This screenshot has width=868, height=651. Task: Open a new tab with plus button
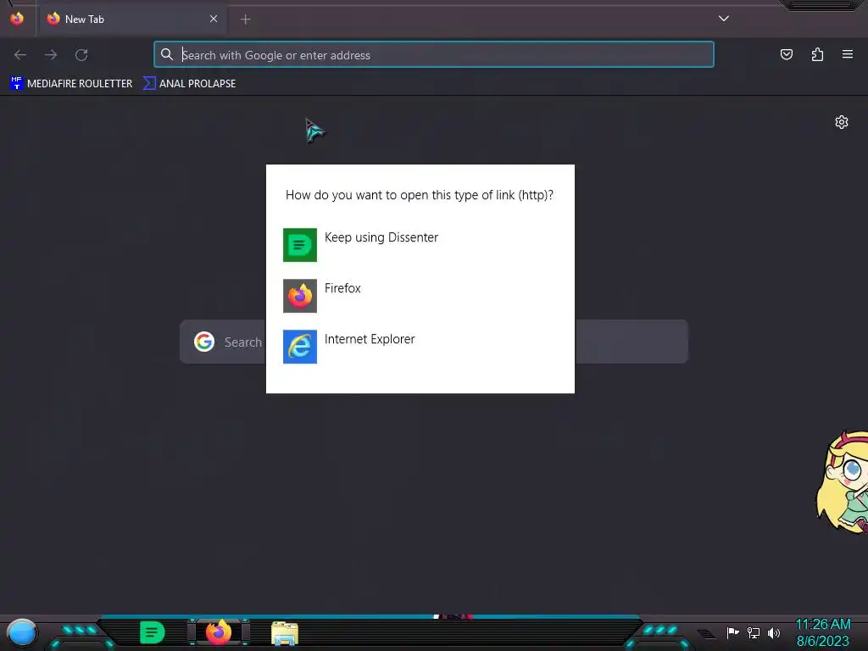tap(245, 19)
